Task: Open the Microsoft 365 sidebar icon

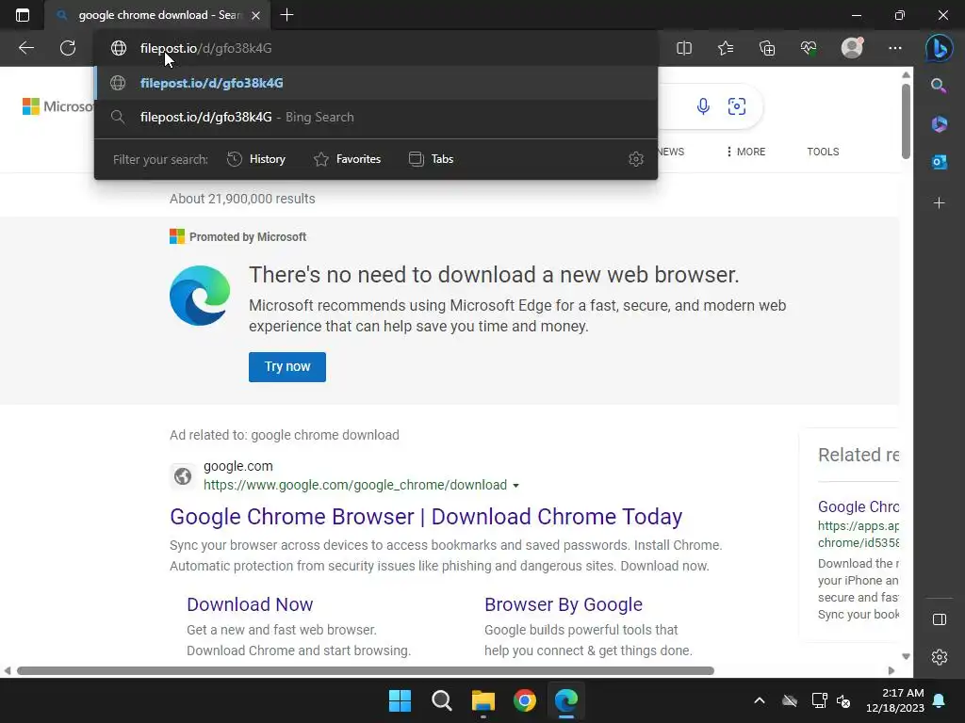Action: pos(940,124)
